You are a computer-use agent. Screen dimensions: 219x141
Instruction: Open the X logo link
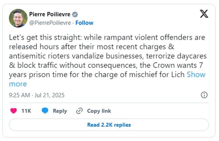pyautogui.click(x=204, y=14)
